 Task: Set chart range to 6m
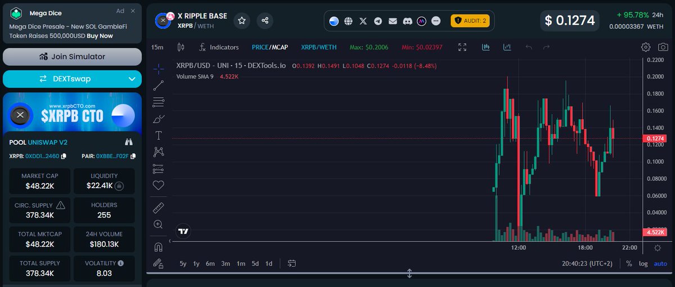(x=210, y=263)
